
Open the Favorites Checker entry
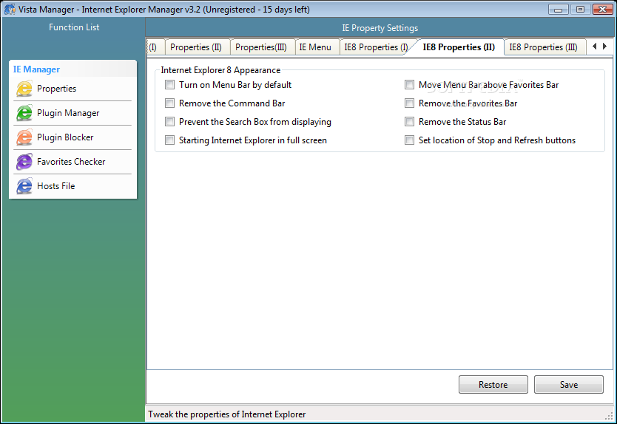tap(73, 162)
